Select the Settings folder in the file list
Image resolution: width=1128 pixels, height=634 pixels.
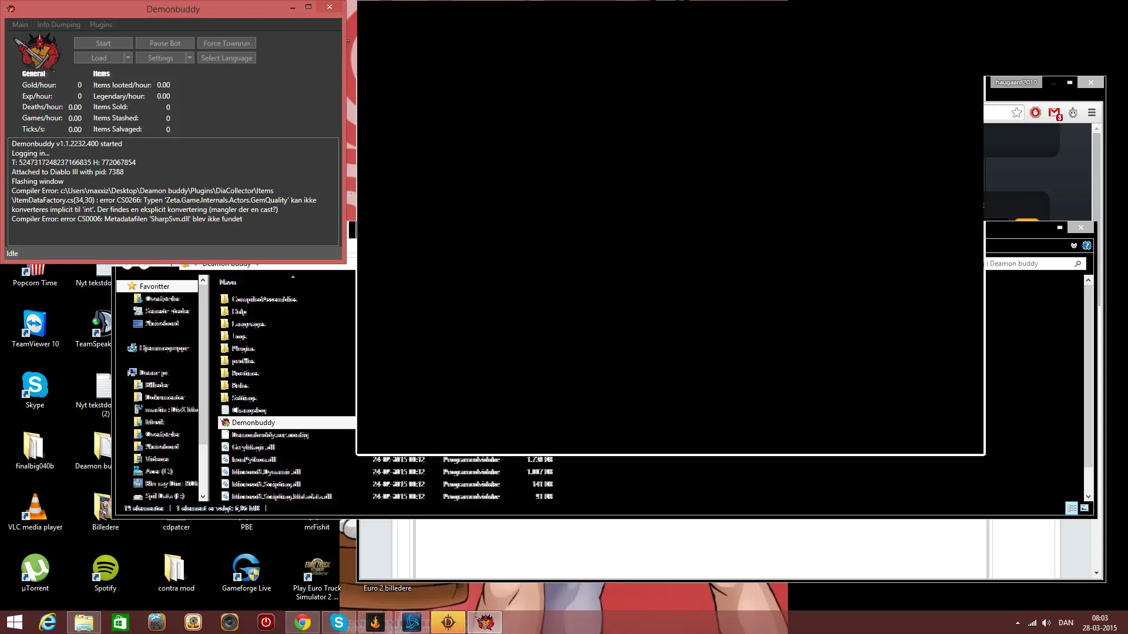(244, 398)
